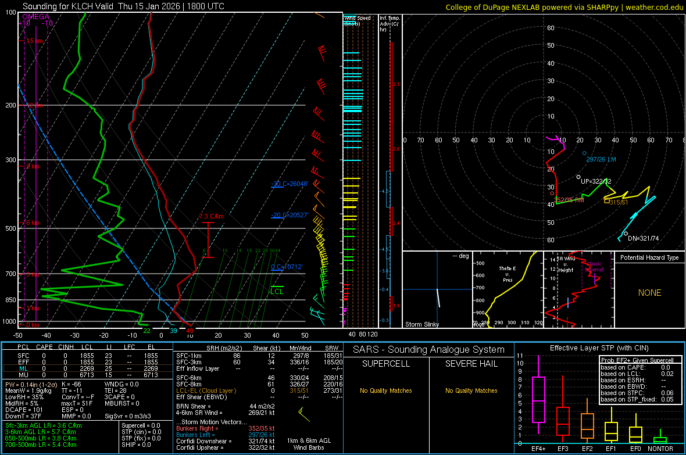
Task: Click the SR Wind v. Height inset title
Action: (566, 264)
